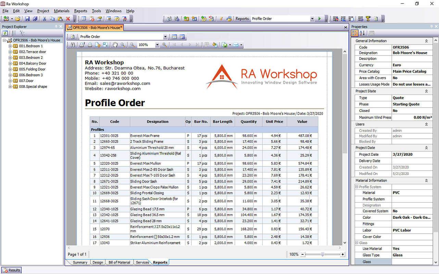Open the Materials menu

tap(62, 11)
